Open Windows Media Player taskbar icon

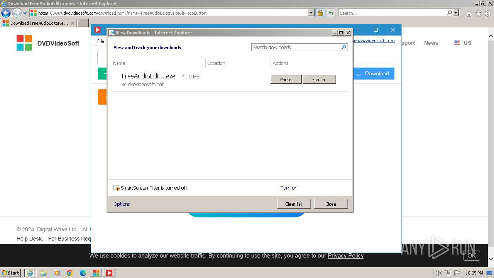click(x=57, y=273)
